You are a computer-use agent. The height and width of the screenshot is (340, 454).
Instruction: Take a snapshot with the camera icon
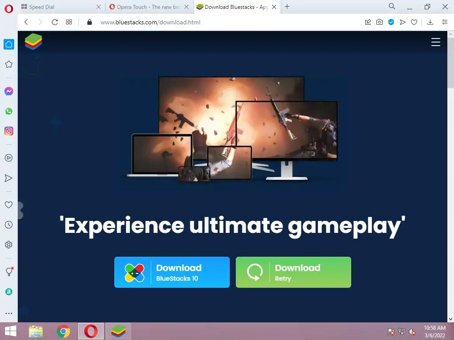coord(380,22)
